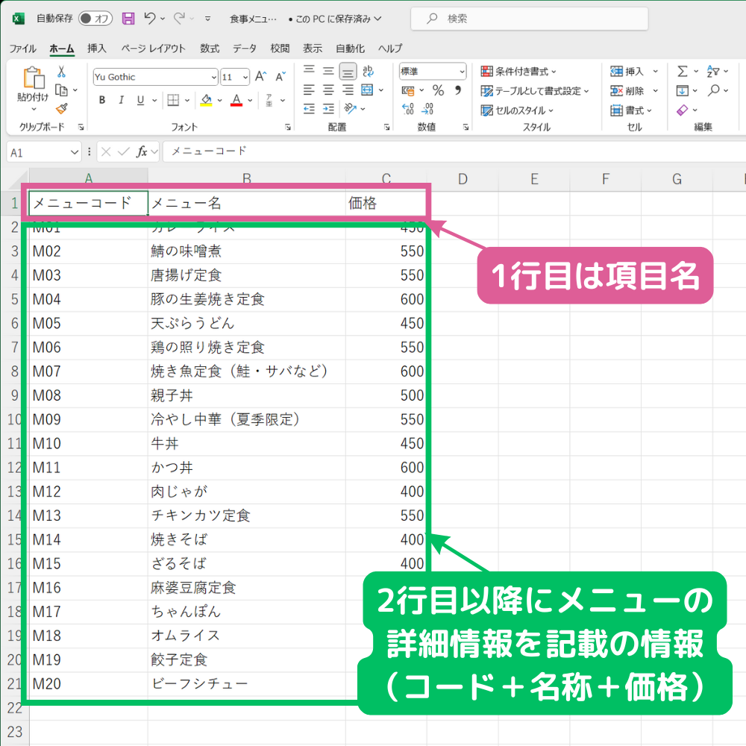Open 条件付き書式 menu
Image resolution: width=746 pixels, height=746 pixels.
(518, 72)
